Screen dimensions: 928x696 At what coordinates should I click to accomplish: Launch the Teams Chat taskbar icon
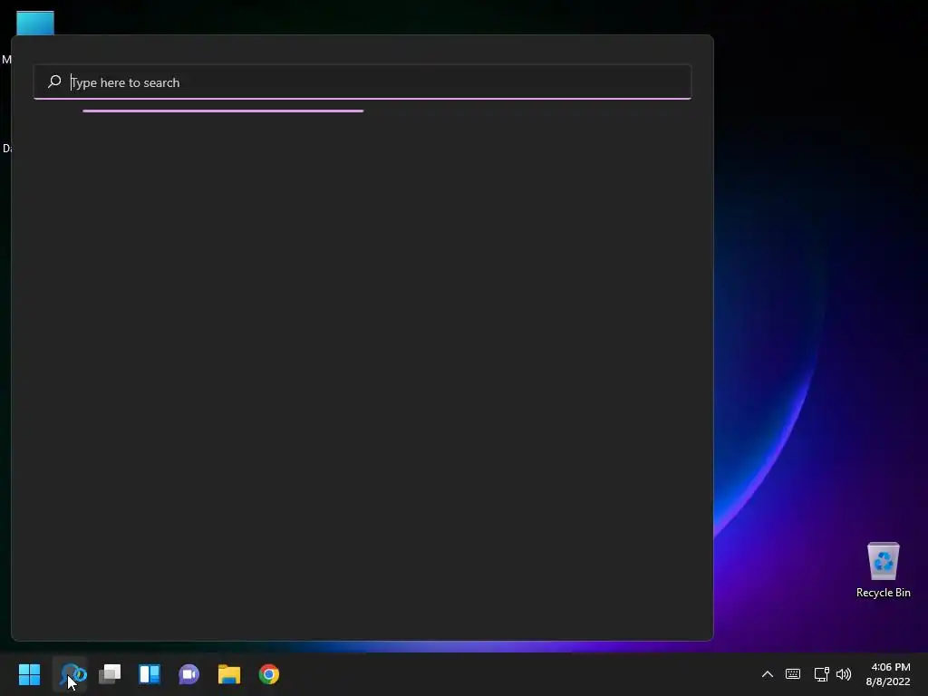pos(189,674)
